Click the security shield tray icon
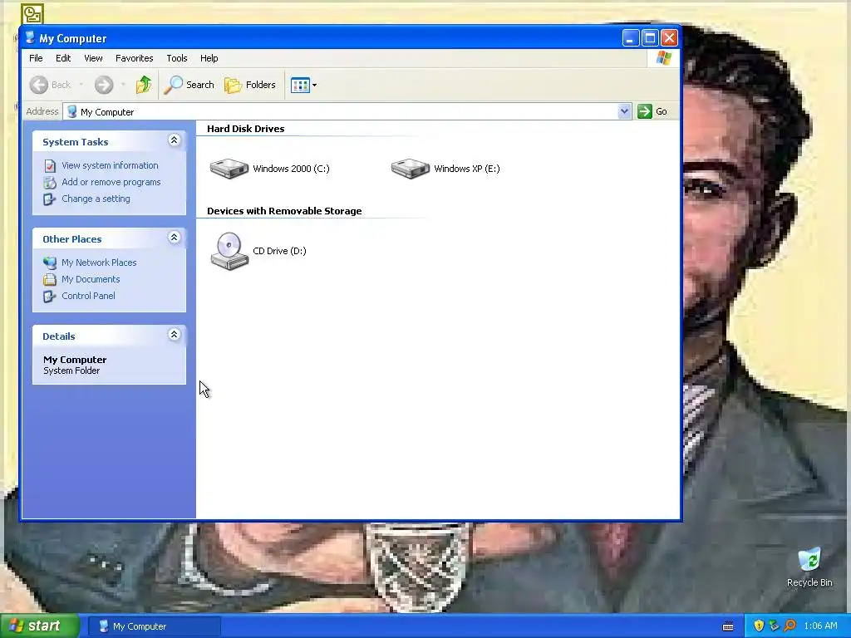The width and height of the screenshot is (851, 638). pos(759,626)
